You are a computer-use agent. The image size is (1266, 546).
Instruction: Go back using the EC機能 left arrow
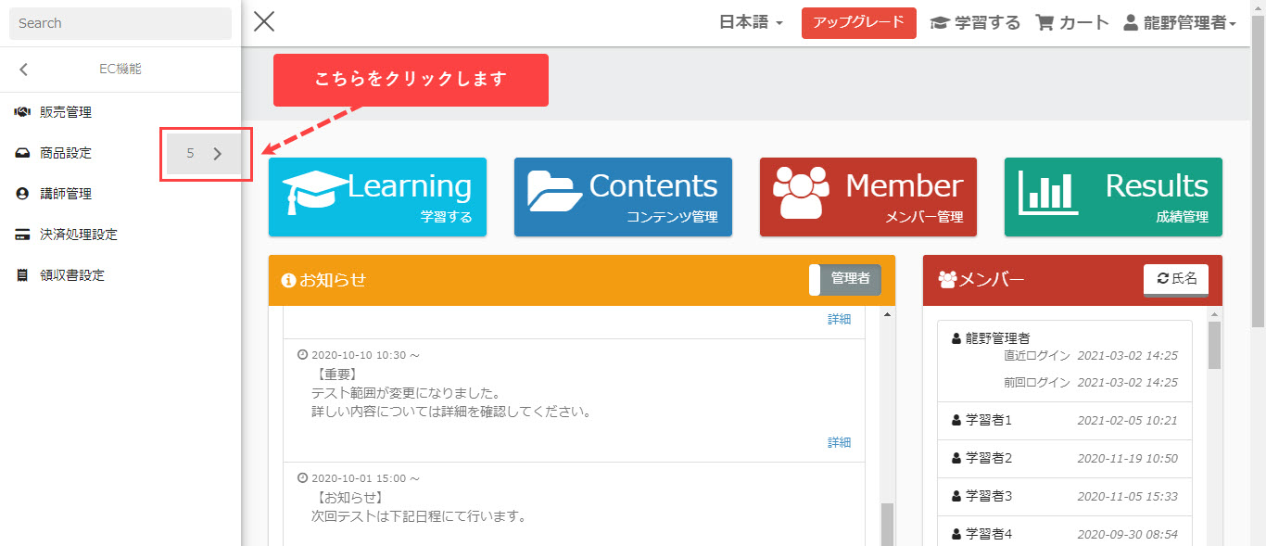[x=24, y=70]
